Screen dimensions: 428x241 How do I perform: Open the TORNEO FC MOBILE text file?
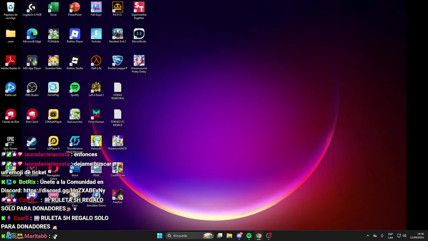coord(118,118)
